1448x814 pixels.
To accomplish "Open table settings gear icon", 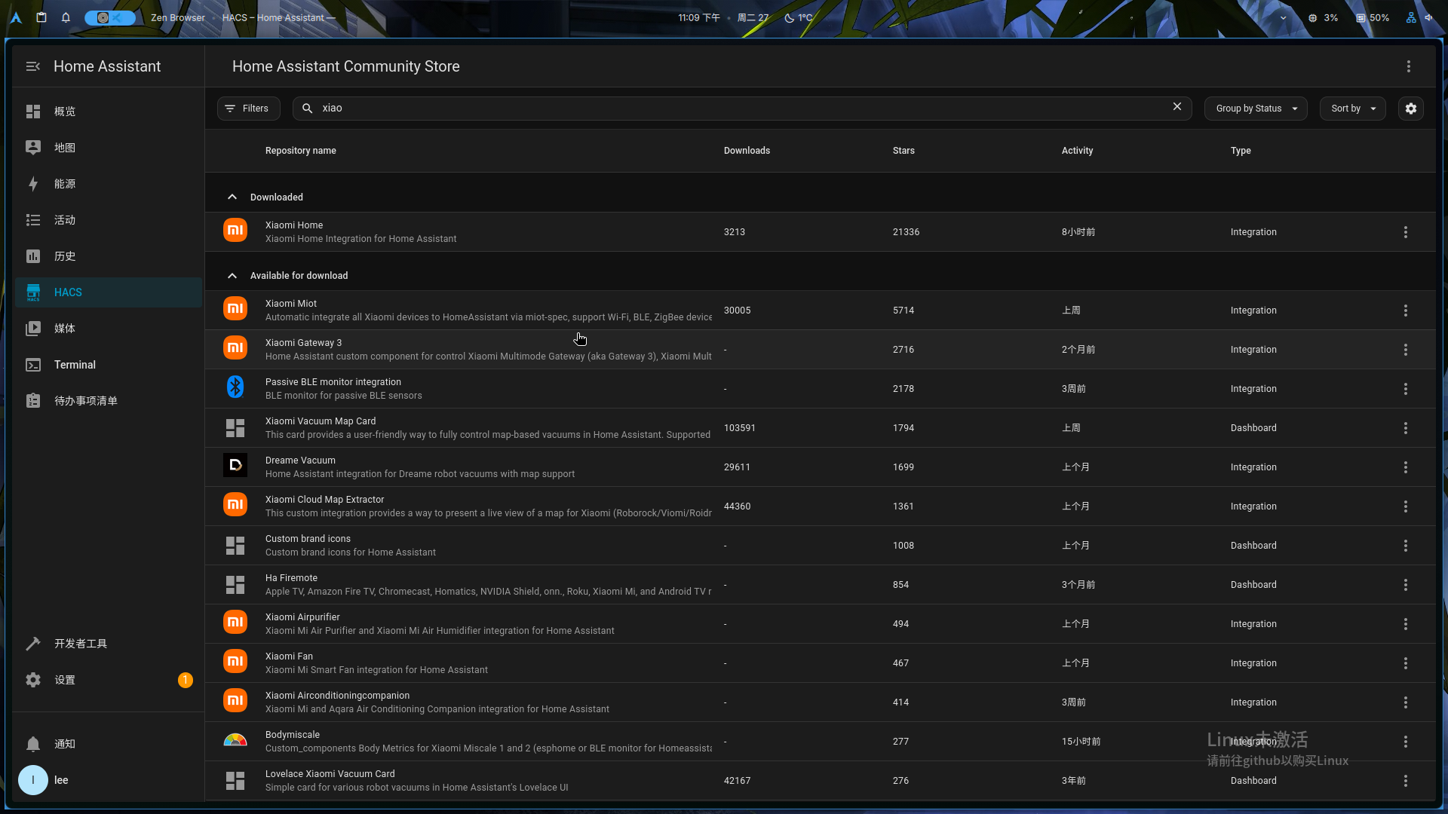I will click(x=1410, y=109).
